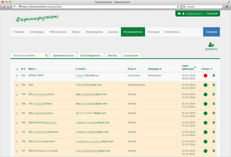Tick the checkbox in row 794
Image resolution: width=231 pixels, height=157 pixels.
[17, 95]
